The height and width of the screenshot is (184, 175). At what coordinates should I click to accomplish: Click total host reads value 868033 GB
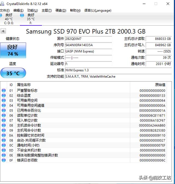159,39
